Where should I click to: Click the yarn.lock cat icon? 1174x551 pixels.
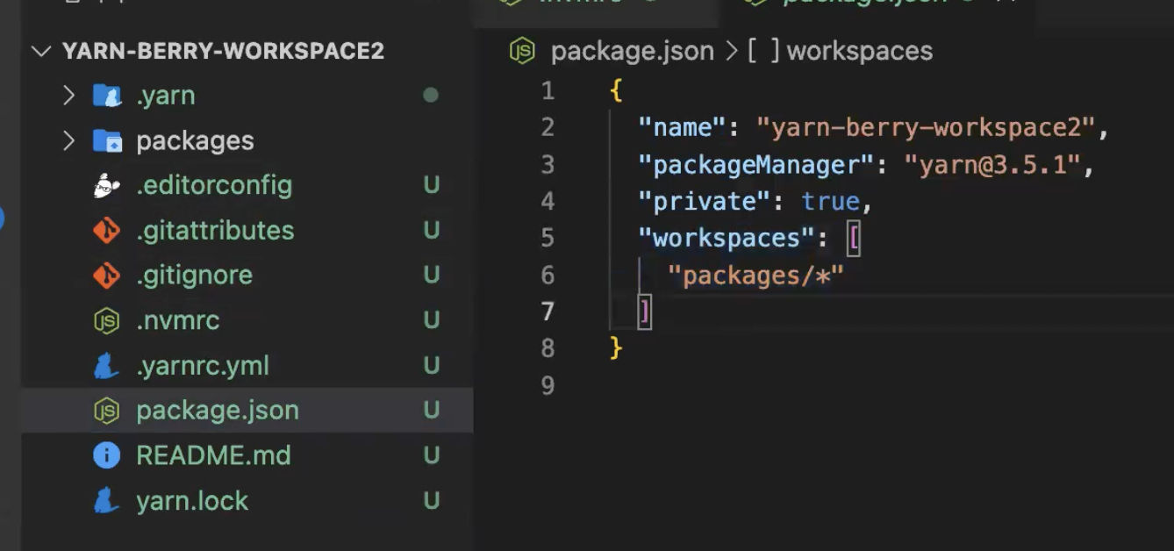pos(107,501)
